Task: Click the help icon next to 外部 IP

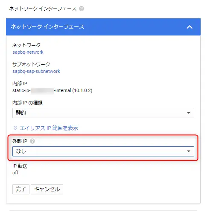Action: 32,141
